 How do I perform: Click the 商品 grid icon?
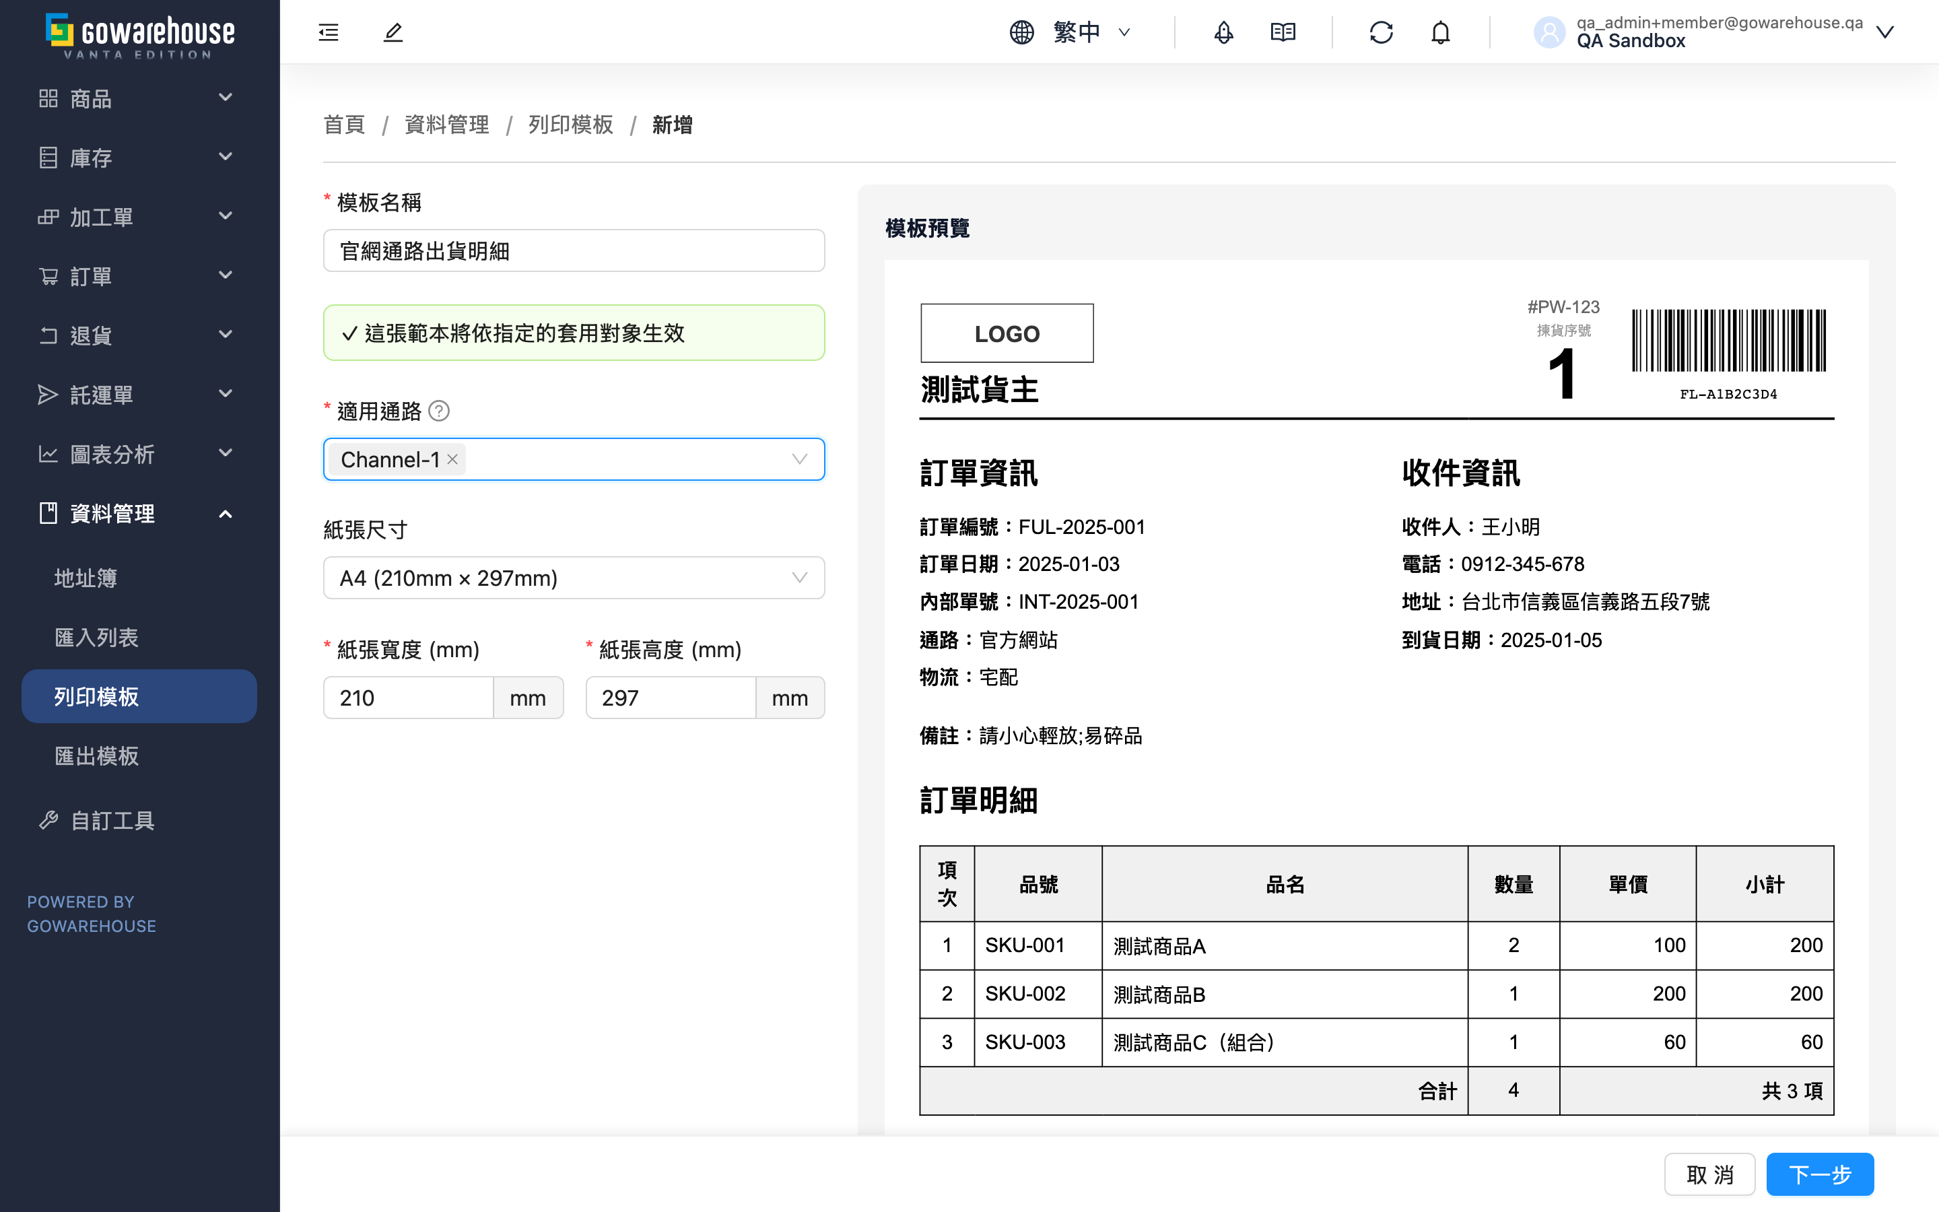coord(48,98)
